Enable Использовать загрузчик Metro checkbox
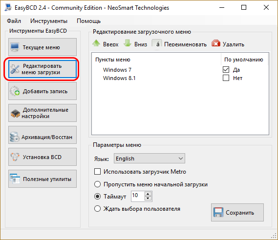 [x=97, y=172]
